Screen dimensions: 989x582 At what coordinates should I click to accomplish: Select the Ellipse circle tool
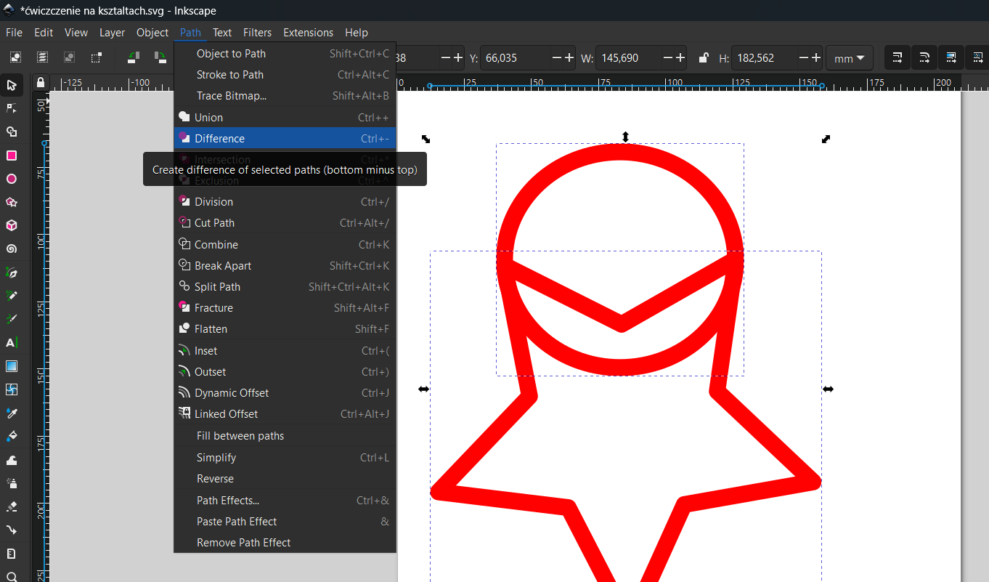tap(12, 179)
